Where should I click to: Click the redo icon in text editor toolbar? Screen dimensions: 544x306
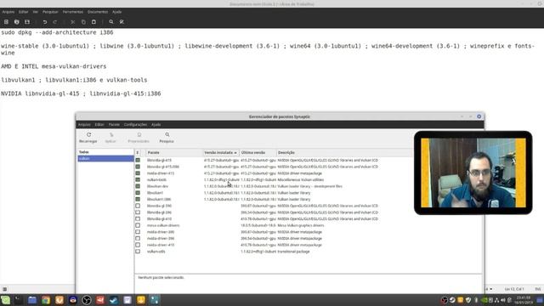click(55, 22)
